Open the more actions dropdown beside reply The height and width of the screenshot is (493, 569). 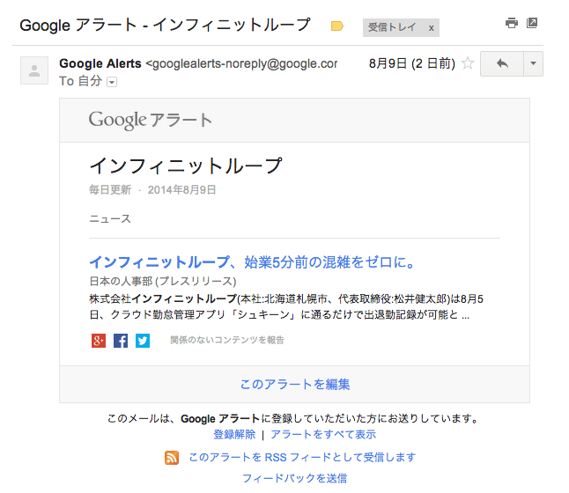tap(533, 64)
